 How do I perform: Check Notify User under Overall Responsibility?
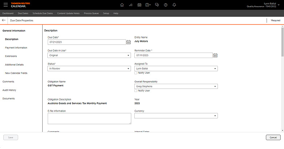tap(136, 91)
